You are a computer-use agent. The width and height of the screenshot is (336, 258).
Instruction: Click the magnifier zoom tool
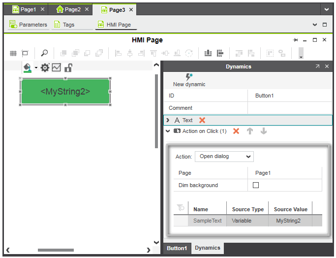[x=44, y=53]
